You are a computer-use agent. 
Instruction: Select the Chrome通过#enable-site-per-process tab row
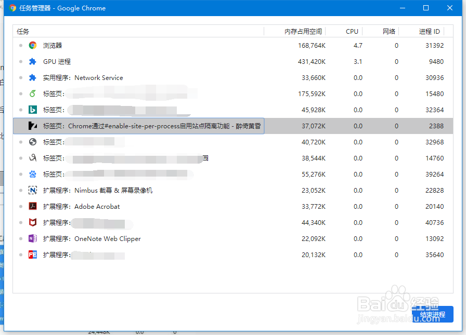pos(233,126)
